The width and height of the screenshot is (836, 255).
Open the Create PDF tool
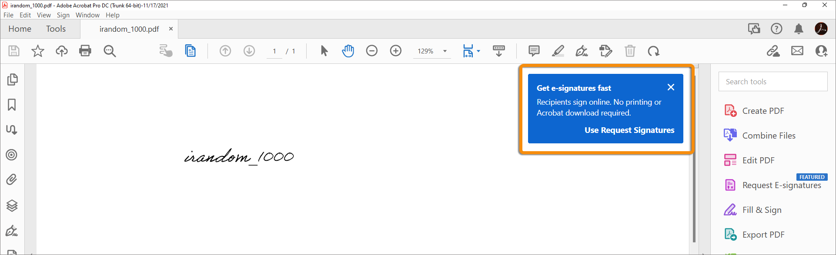click(x=763, y=111)
